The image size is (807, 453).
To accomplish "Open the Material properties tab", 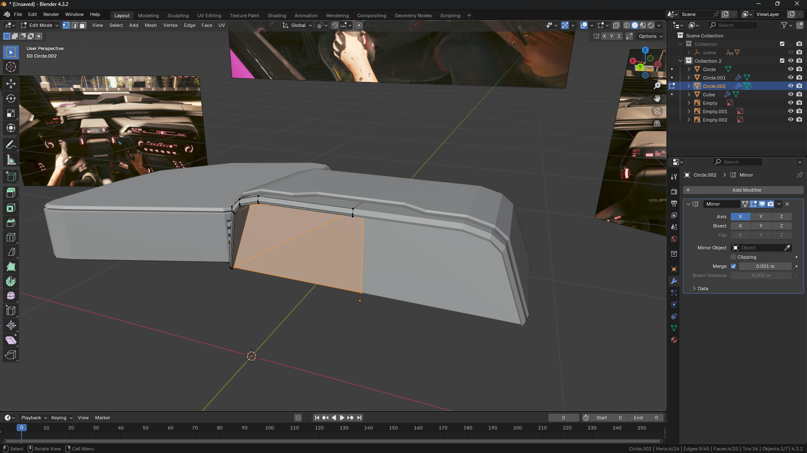I will 674,340.
